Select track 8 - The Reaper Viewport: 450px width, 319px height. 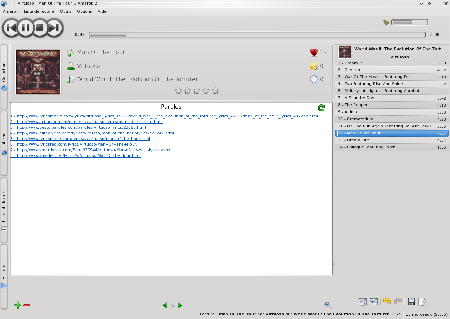392,105
